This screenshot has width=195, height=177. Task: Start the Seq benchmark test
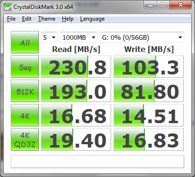pos(25,66)
